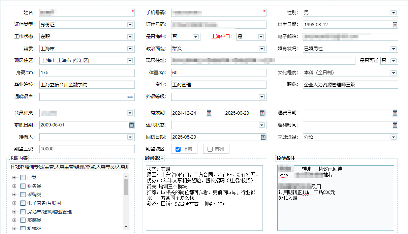
Task: Click the 毕业院校 input field
Action: [87, 85]
